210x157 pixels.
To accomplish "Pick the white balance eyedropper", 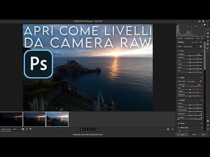I will 201,81.
